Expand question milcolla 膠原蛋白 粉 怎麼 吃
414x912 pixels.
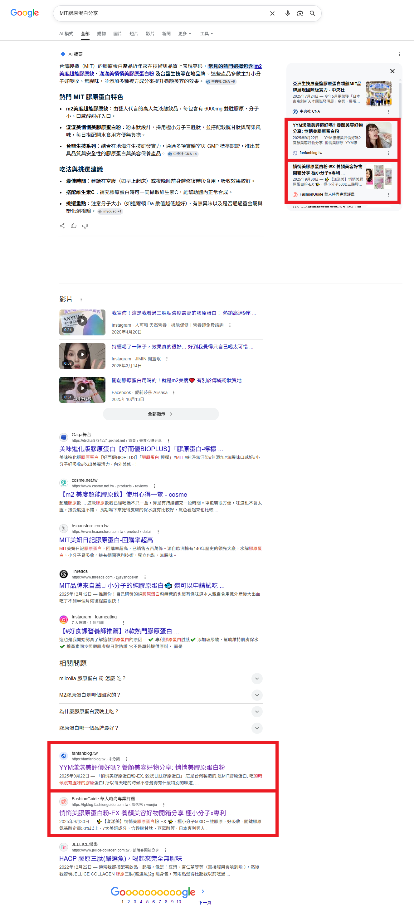(161, 678)
